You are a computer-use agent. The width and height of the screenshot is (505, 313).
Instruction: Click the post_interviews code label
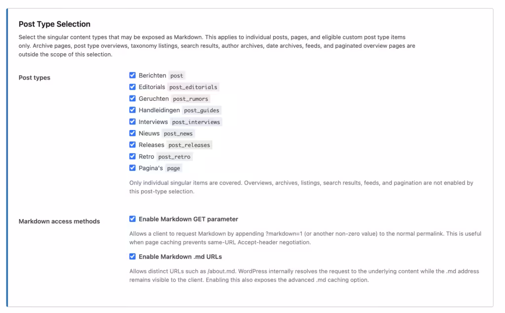196,122
